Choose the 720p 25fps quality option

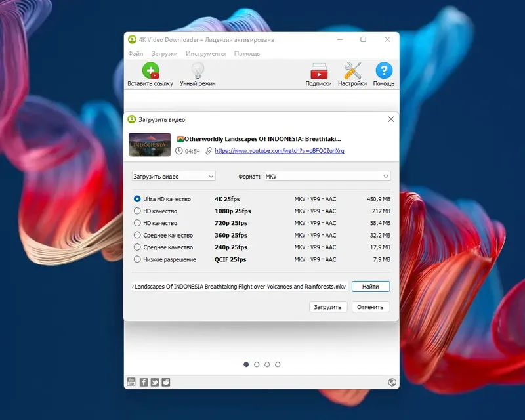pyautogui.click(x=137, y=223)
